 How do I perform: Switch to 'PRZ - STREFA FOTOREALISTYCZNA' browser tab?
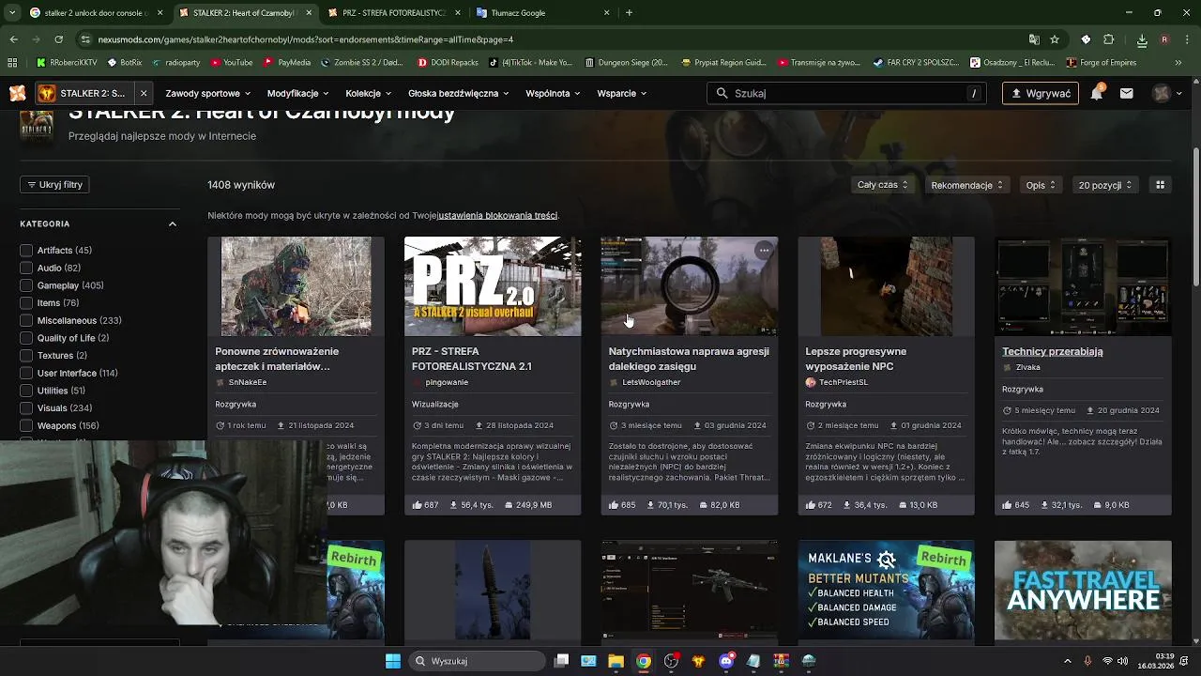coord(394,13)
